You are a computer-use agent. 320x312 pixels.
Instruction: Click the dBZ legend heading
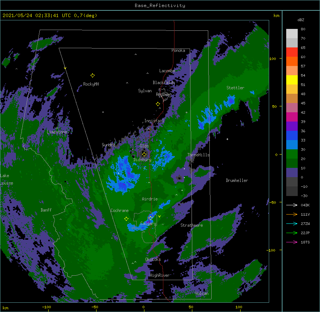301,20
